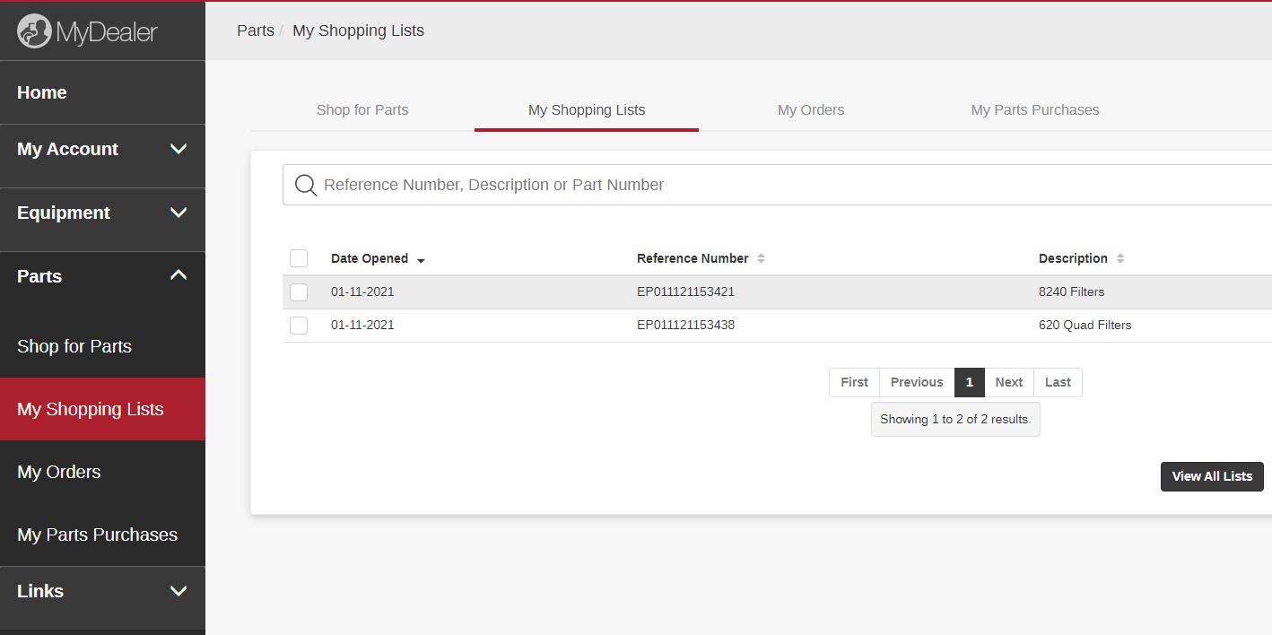This screenshot has width=1272, height=635.
Task: Sort by the Description column arrows
Action: tap(1121, 258)
